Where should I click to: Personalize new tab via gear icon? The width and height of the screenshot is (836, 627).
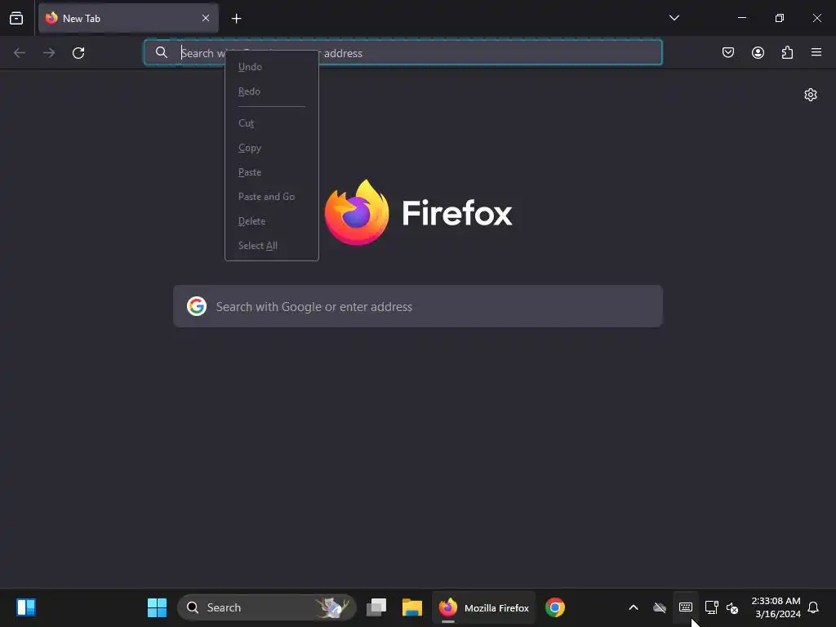coord(811,95)
